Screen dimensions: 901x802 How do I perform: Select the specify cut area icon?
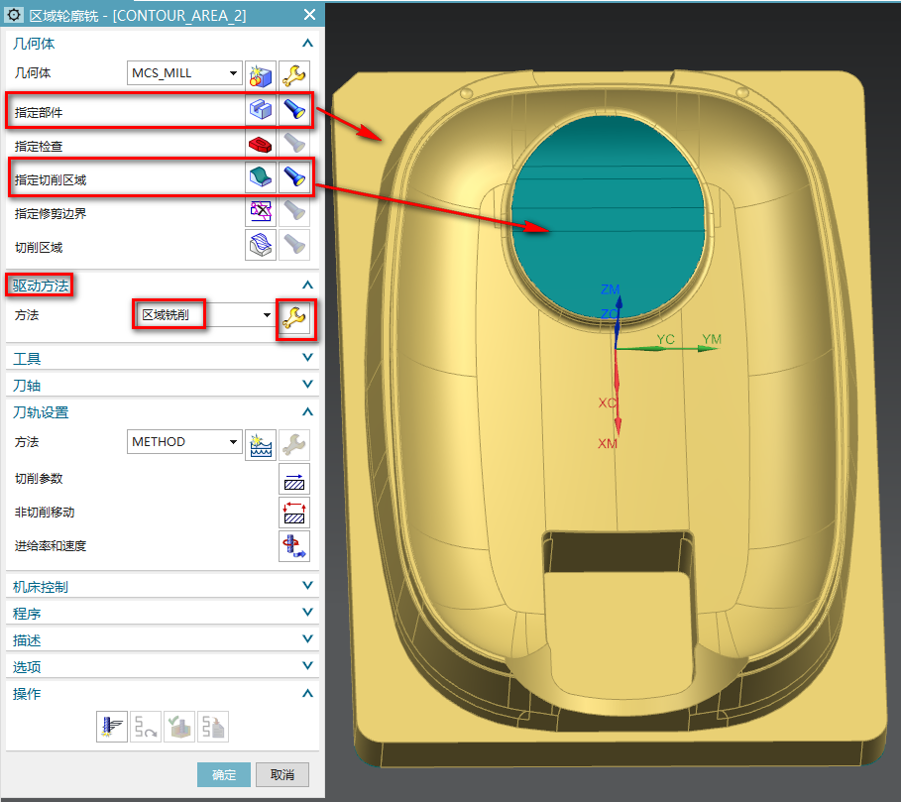[x=261, y=177]
